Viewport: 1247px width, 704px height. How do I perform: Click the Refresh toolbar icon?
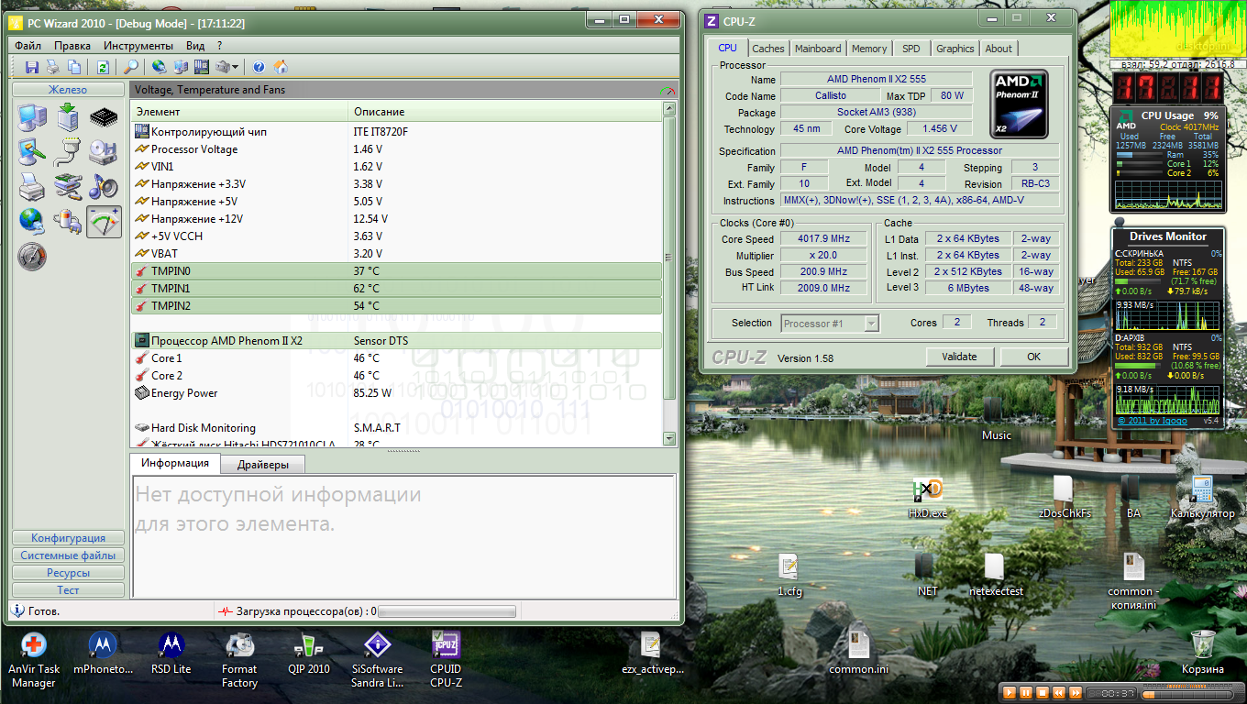coord(103,67)
